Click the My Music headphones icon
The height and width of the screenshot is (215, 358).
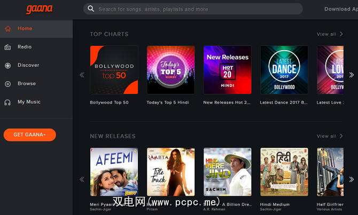[7, 102]
